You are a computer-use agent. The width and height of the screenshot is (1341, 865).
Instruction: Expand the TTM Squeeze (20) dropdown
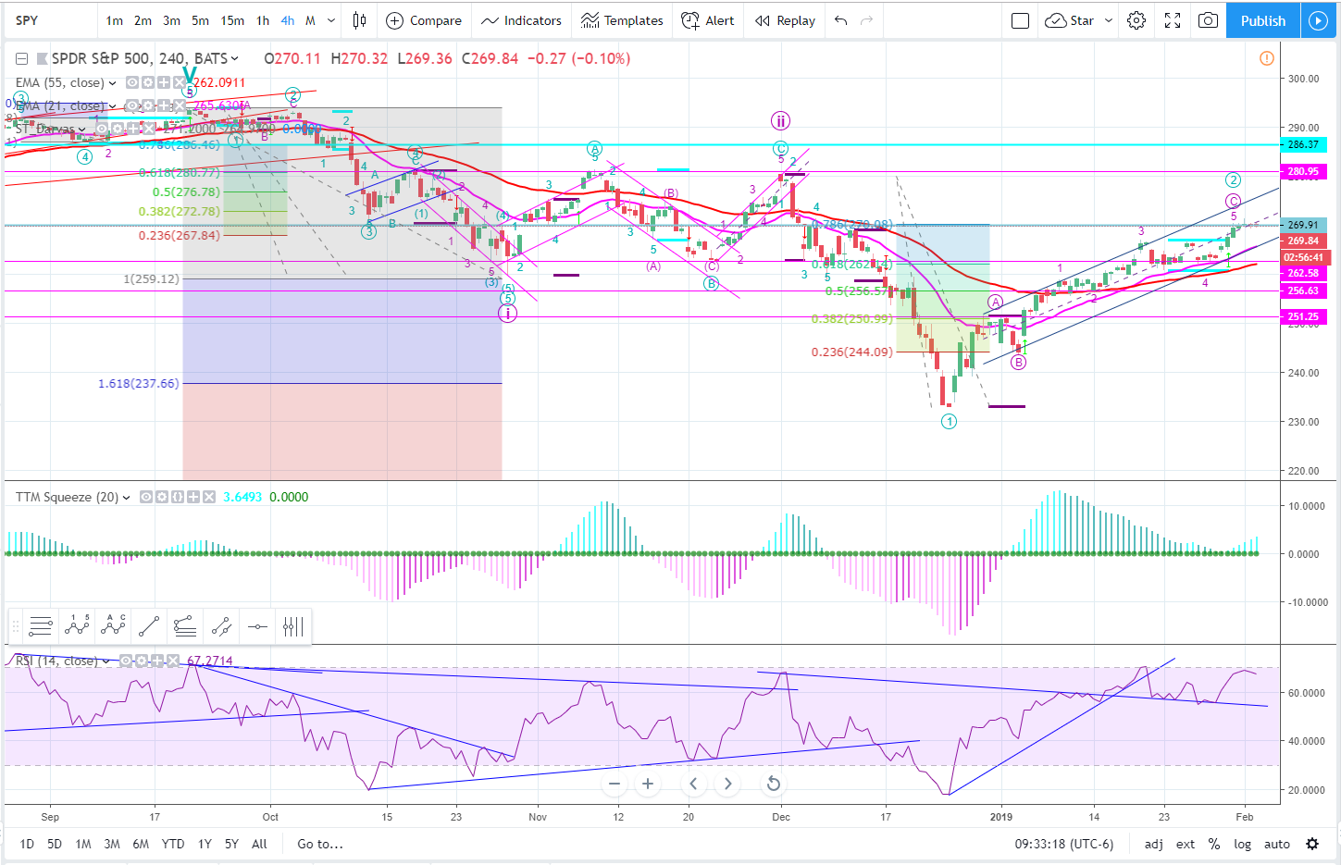[x=127, y=497]
